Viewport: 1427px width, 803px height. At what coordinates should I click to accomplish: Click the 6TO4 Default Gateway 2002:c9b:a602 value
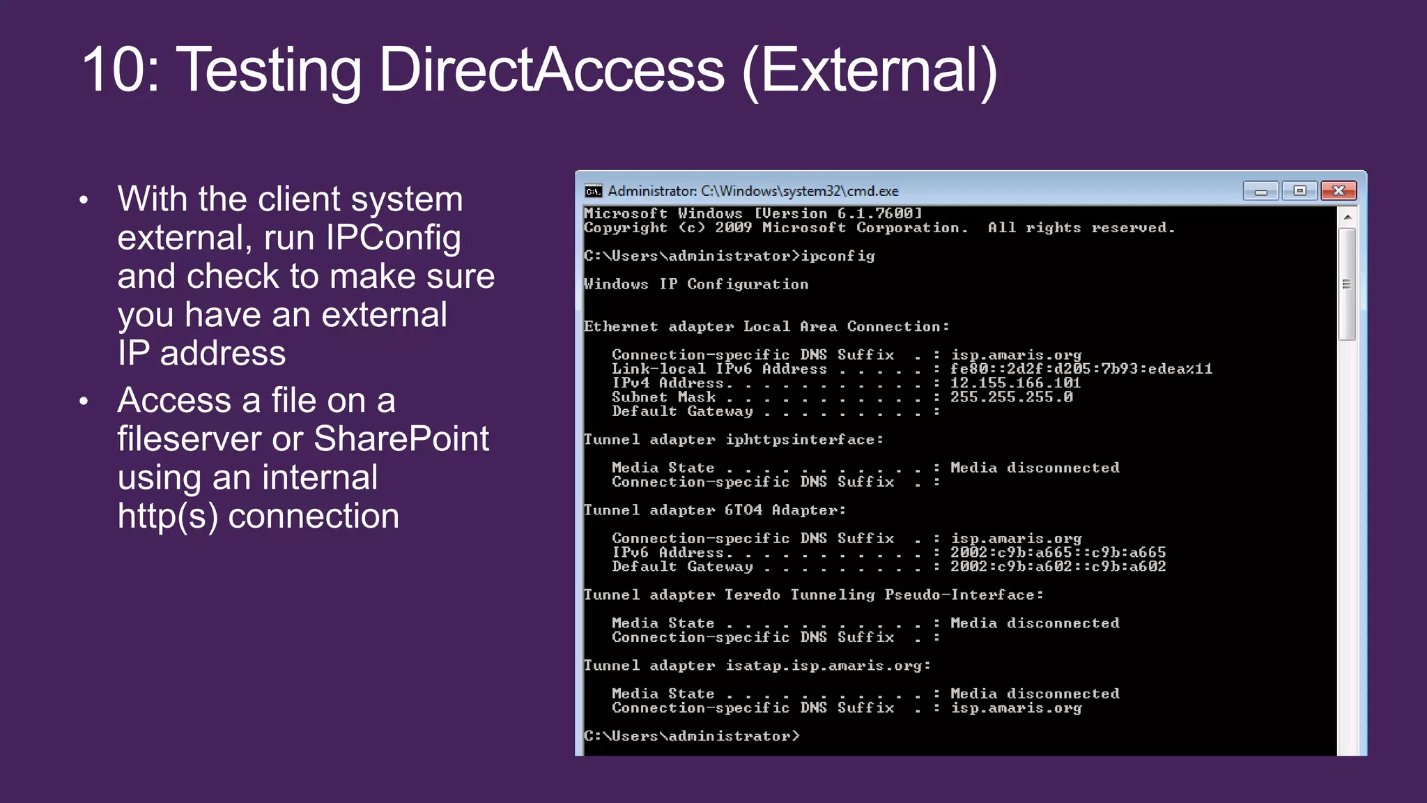pos(1058,567)
